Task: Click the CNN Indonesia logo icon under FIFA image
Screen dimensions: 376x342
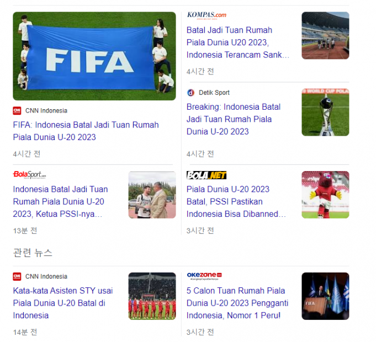Action: (17, 110)
